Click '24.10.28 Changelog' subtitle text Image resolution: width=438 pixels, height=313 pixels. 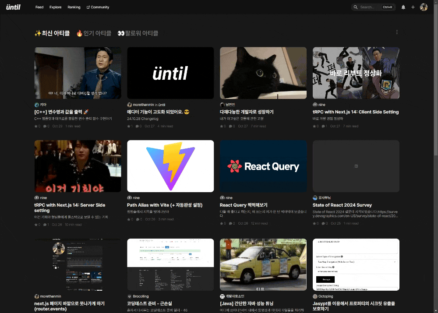coord(142,119)
